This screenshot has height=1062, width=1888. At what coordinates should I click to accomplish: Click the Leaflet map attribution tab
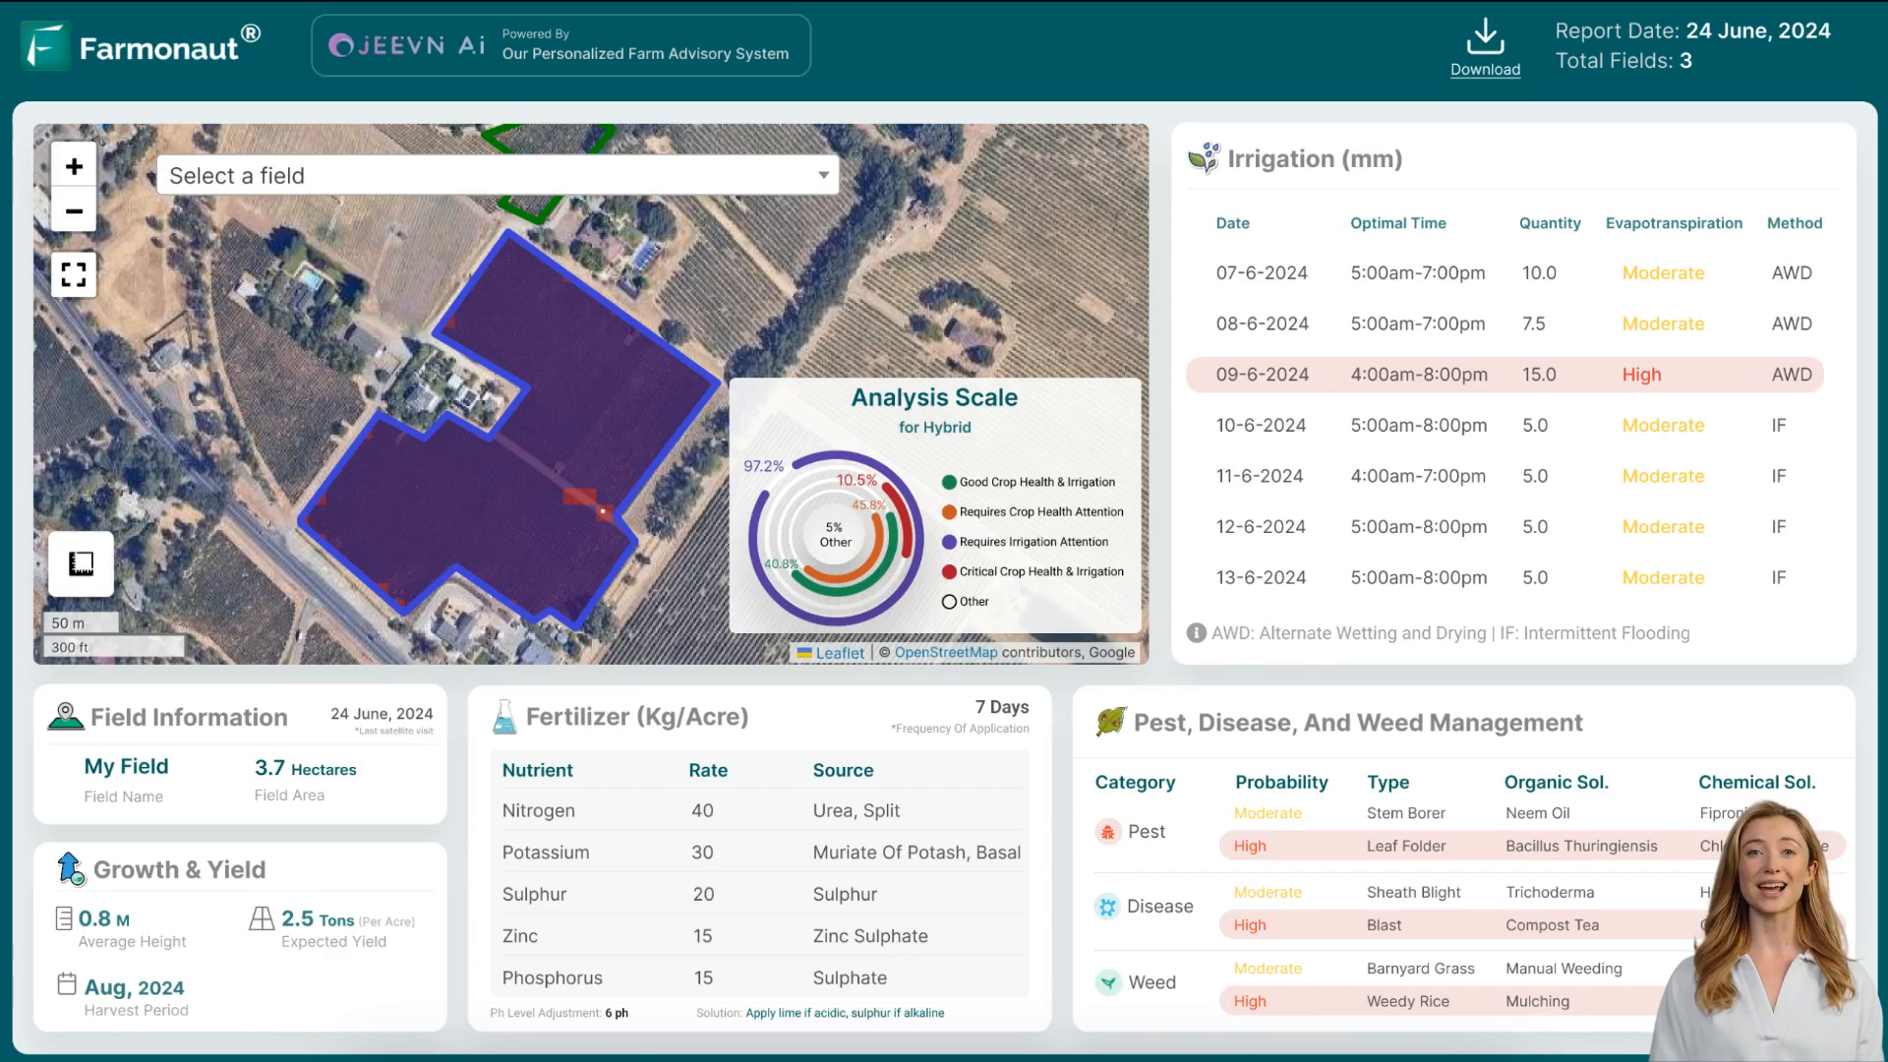coord(839,652)
